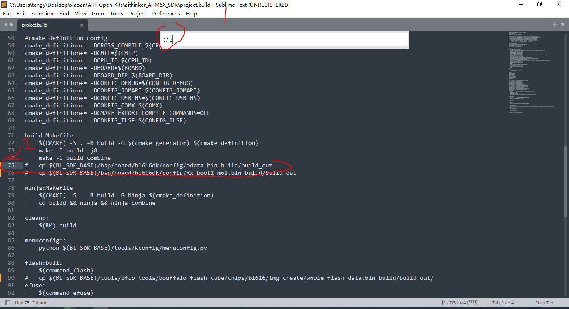The width and height of the screenshot is (569, 309).
Task: Click the 'efuse:' target line
Action: [x=35, y=285]
